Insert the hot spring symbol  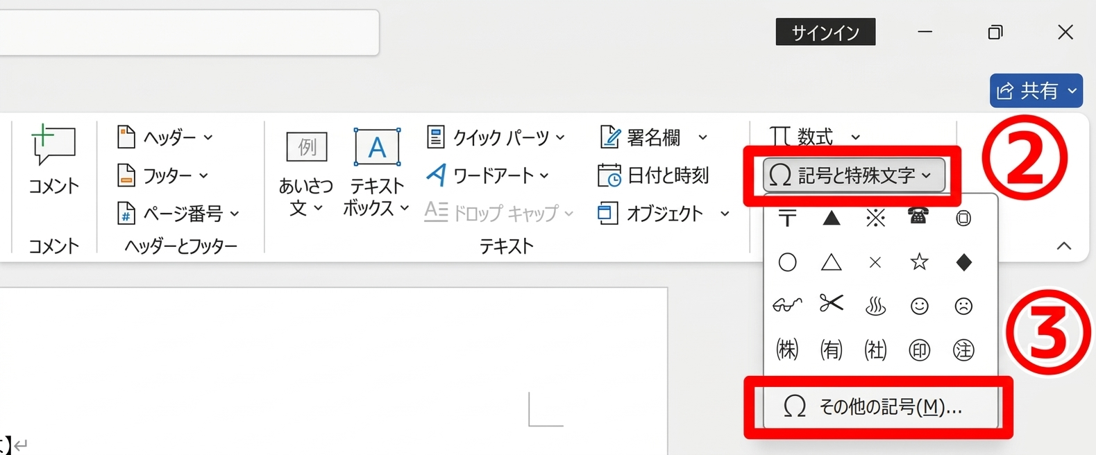click(875, 306)
